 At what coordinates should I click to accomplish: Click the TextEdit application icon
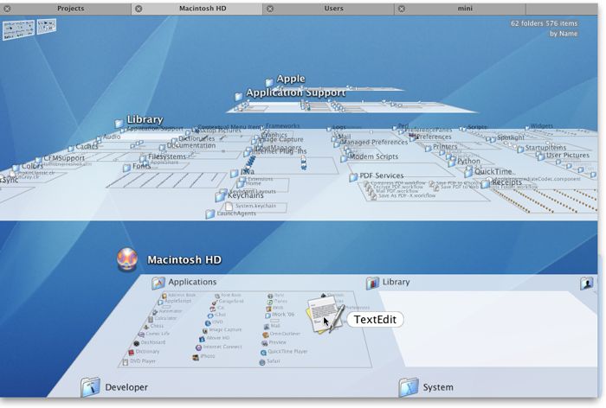pyautogui.click(x=322, y=311)
